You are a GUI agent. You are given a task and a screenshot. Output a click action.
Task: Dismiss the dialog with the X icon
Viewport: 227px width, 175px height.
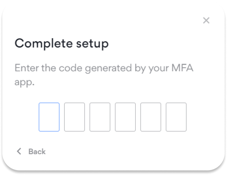[206, 21]
